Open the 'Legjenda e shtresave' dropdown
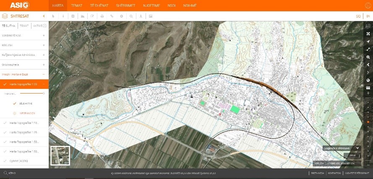 pyautogui.click(x=342, y=148)
